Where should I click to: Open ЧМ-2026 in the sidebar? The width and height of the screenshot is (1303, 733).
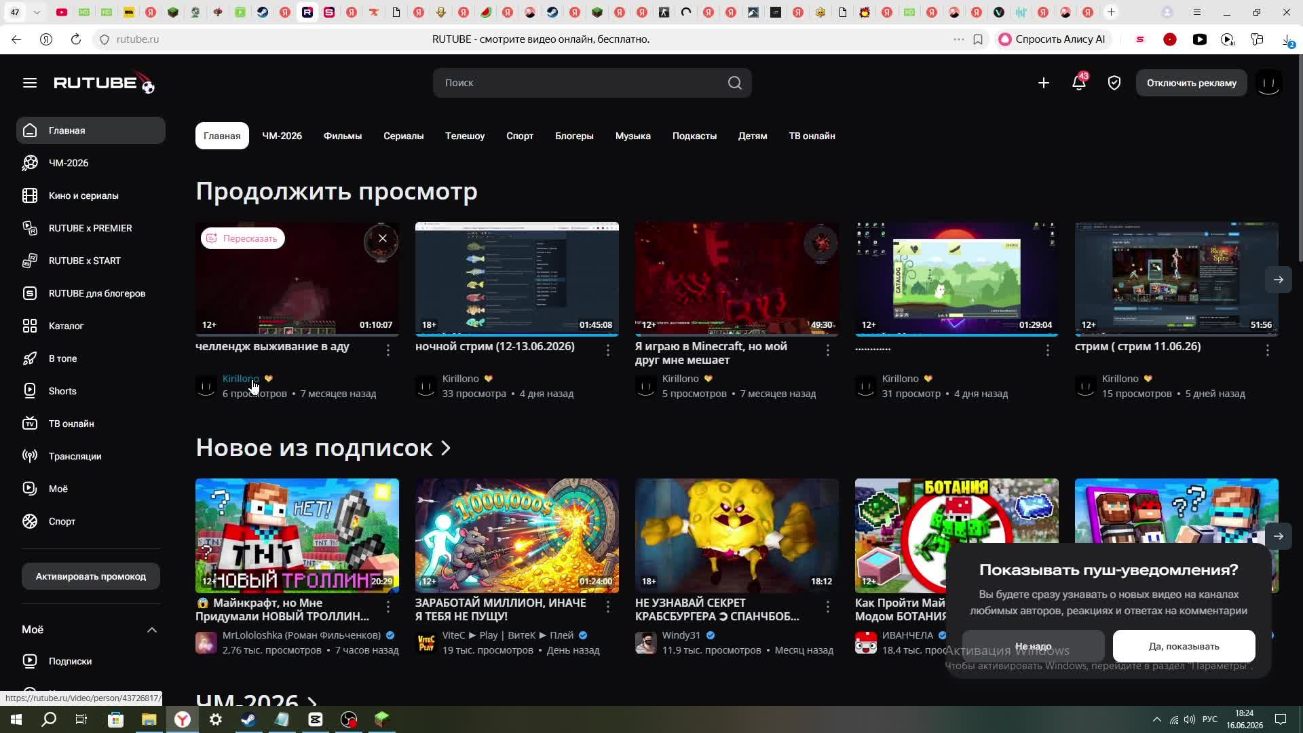91,163
